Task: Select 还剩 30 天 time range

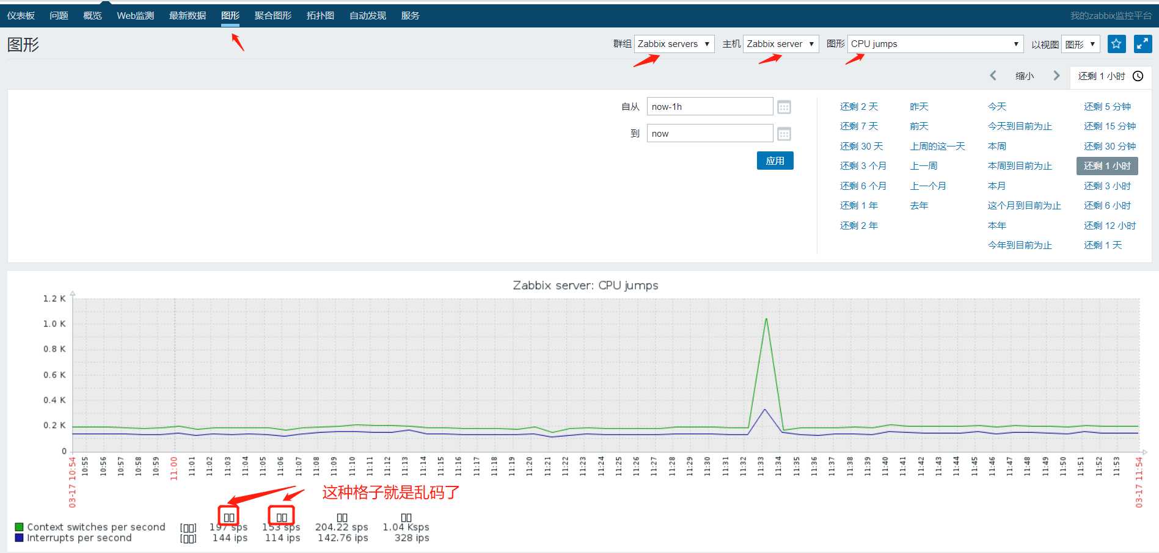Action: click(x=861, y=146)
